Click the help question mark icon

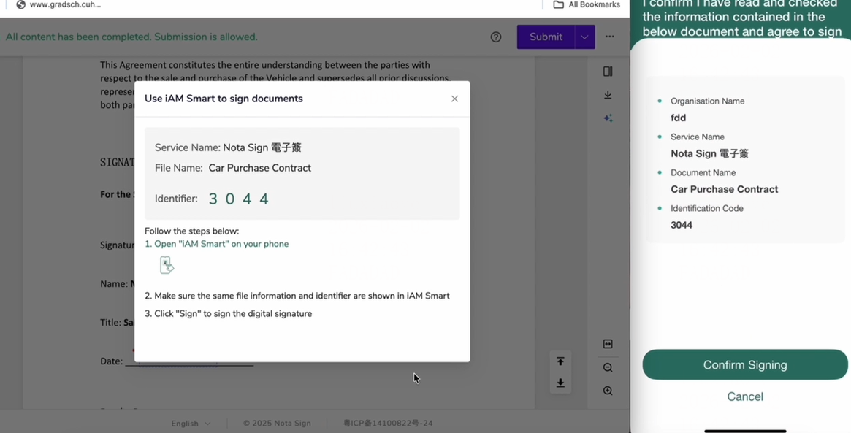[x=496, y=37]
